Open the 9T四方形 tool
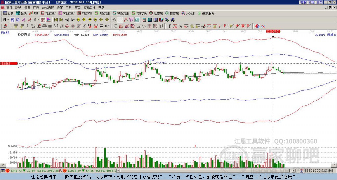The image size is (337, 180). 121,13
